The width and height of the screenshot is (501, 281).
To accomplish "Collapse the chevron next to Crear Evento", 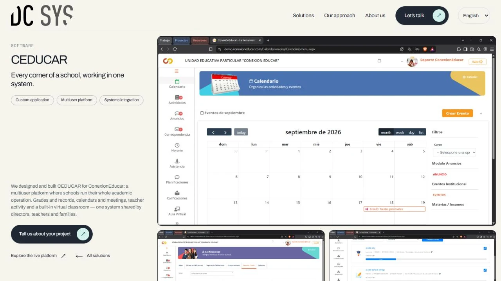I will [x=481, y=114].
